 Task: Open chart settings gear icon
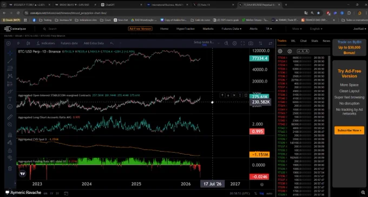(x=234, y=43)
